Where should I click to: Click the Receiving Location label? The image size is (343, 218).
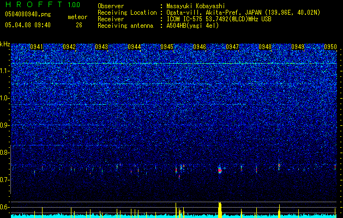(x=127, y=13)
